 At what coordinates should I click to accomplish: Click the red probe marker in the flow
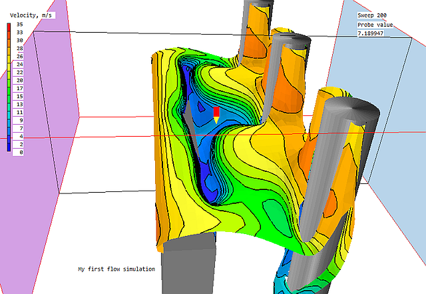[x=216, y=111]
